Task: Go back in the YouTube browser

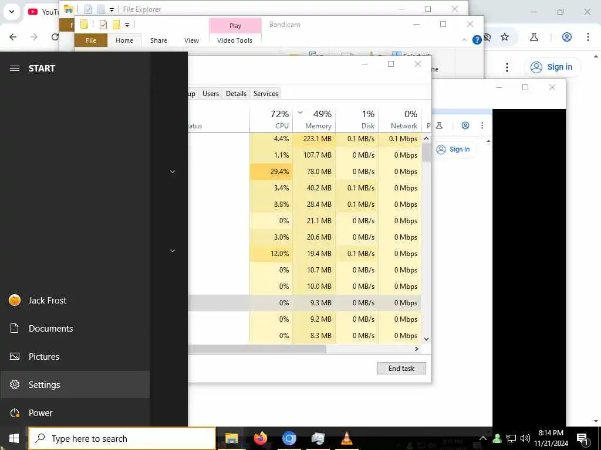Action: tap(13, 37)
